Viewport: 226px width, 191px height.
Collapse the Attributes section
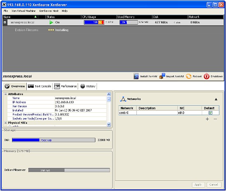pos(6,94)
